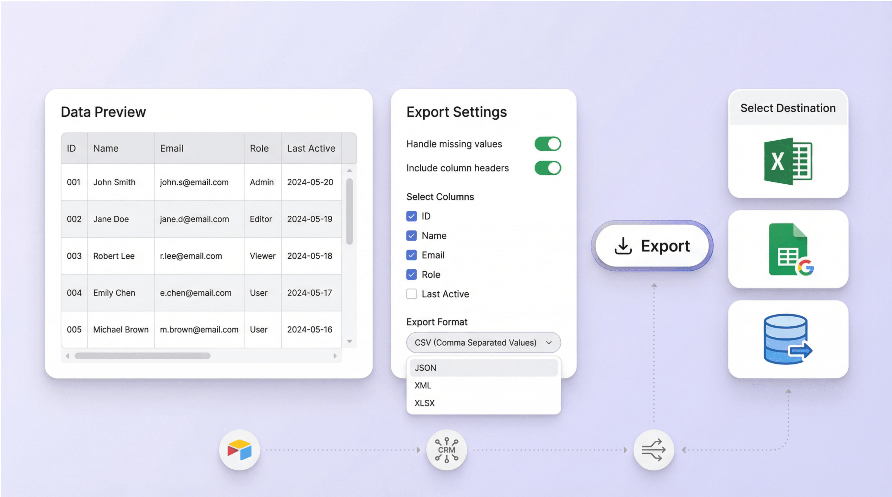Click the Select Destination header

click(787, 108)
